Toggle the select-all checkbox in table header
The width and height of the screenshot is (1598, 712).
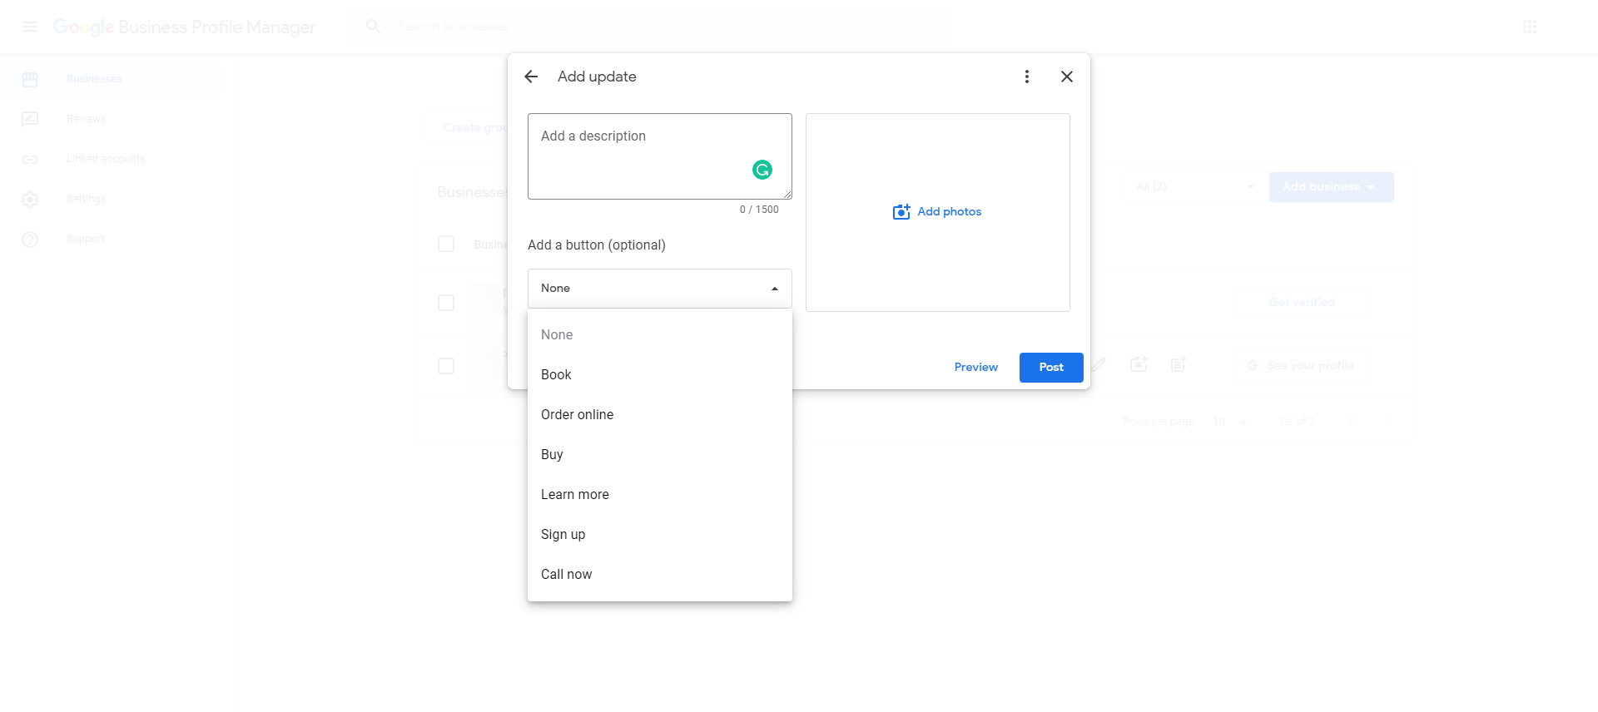446,244
